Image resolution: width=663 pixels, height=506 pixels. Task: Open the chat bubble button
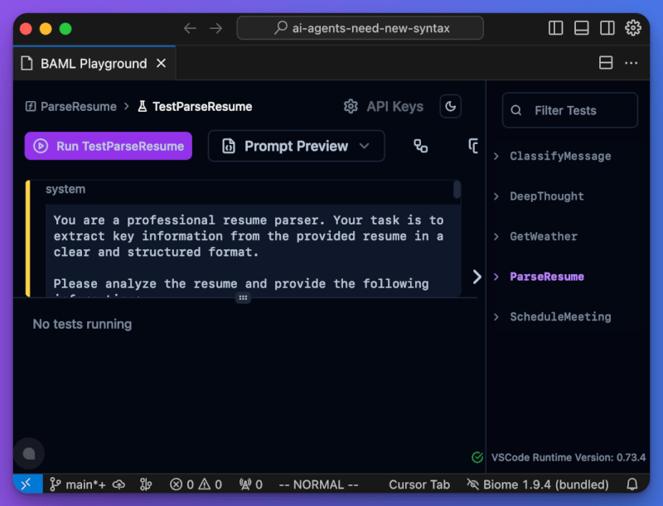(29, 454)
